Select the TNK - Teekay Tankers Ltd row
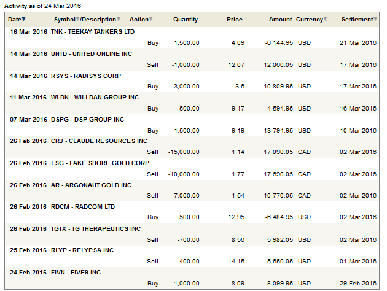The width and height of the screenshot is (387, 291). pyautogui.click(x=92, y=31)
